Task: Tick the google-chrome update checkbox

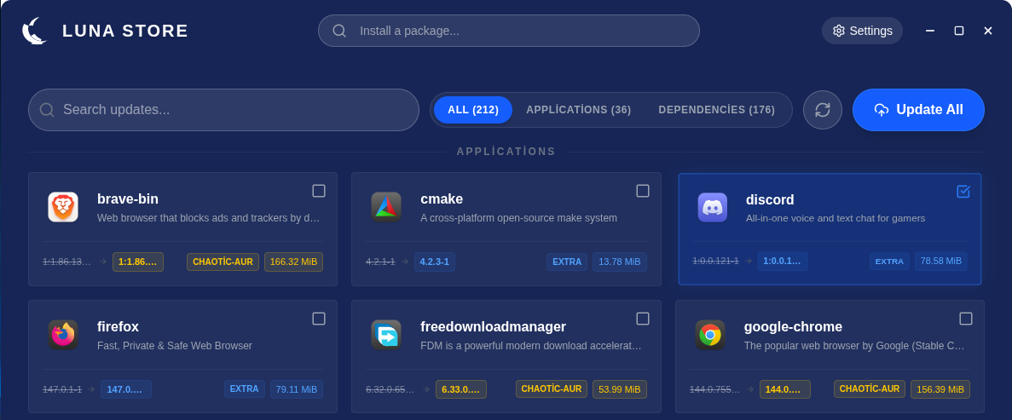Action: coord(966,319)
